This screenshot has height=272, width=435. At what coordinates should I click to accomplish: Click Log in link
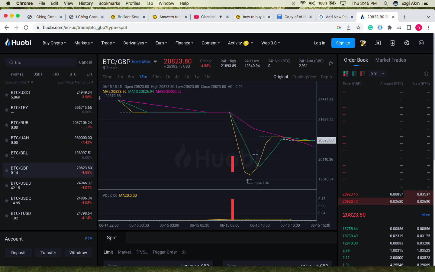coord(319,43)
